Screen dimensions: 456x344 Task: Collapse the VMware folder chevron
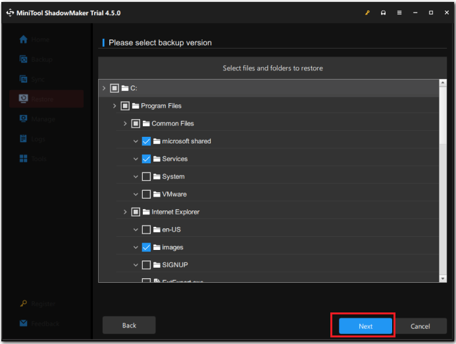[136, 194]
